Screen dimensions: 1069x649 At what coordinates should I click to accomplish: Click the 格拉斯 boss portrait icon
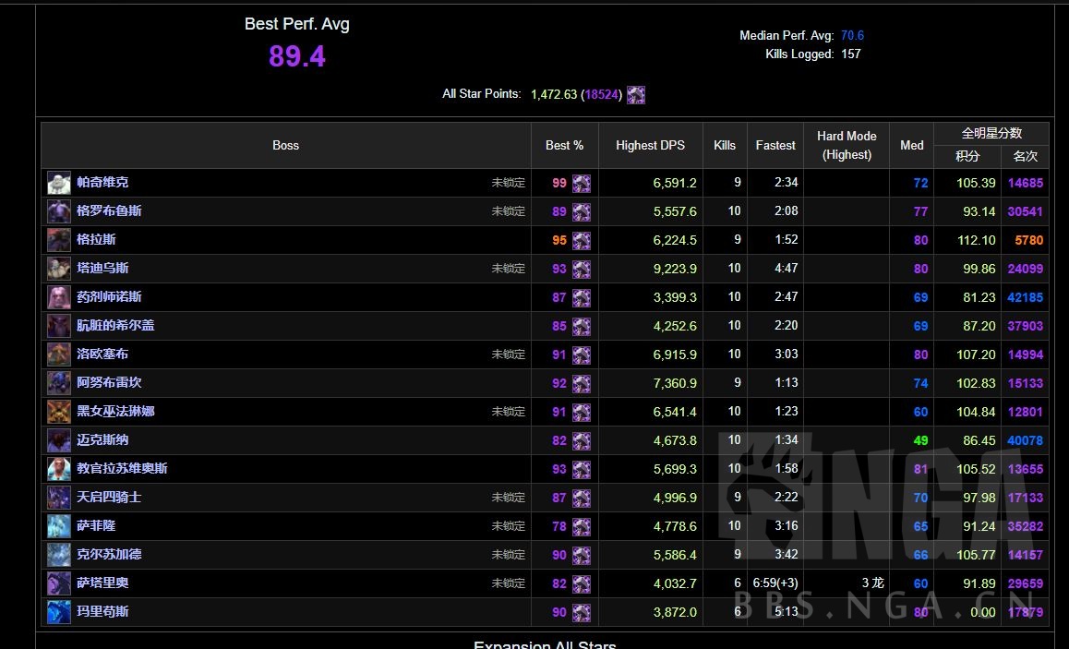pyautogui.click(x=59, y=240)
